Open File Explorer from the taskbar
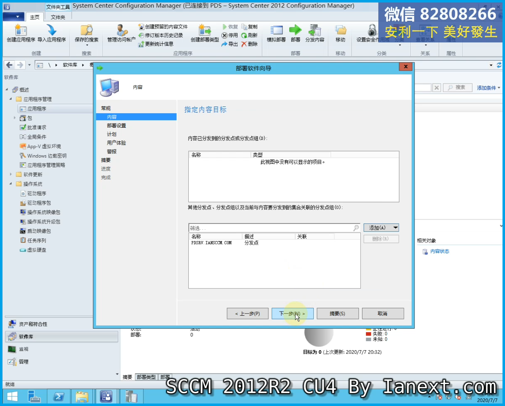This screenshot has width=505, height=406. pyautogui.click(x=82, y=396)
